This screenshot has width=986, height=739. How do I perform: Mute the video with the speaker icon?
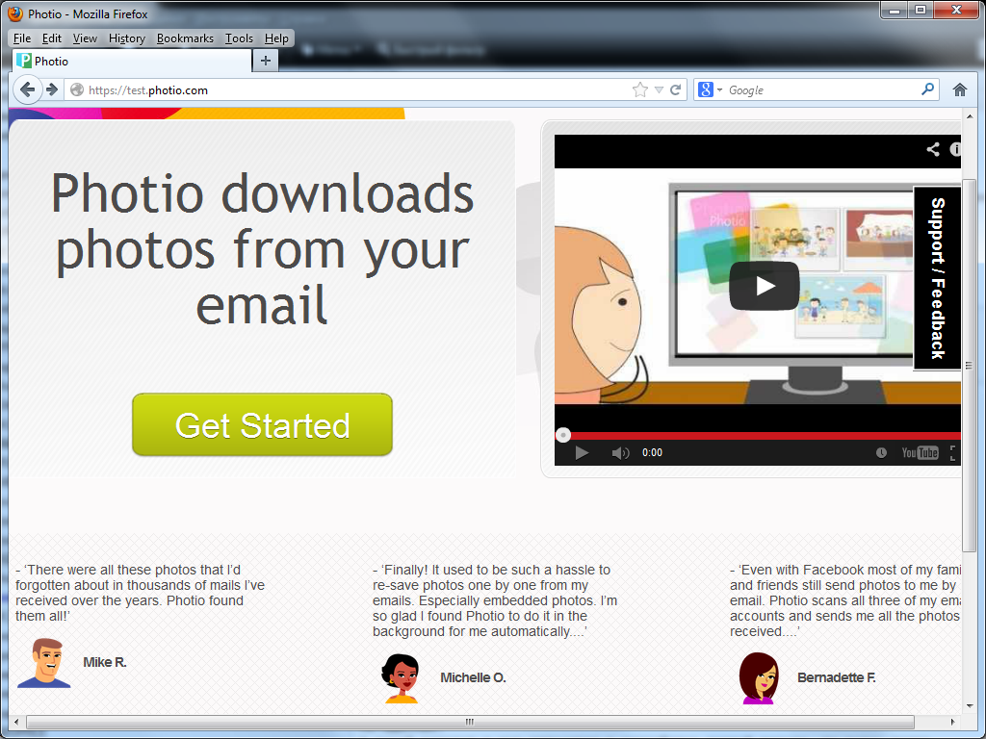coord(620,452)
